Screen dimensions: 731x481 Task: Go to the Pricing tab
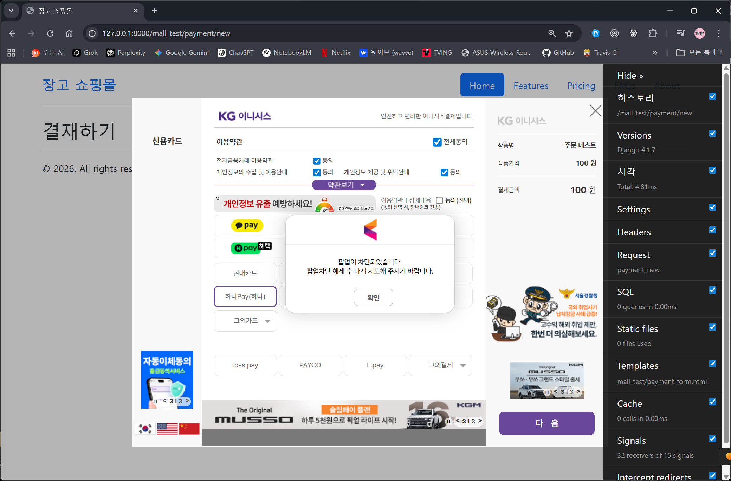(x=581, y=85)
